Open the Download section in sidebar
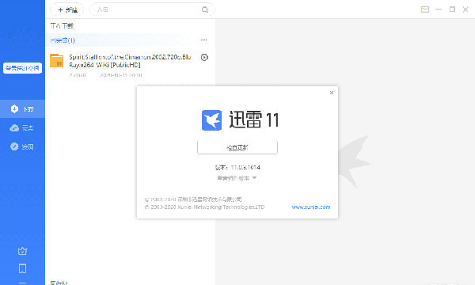 point(22,108)
